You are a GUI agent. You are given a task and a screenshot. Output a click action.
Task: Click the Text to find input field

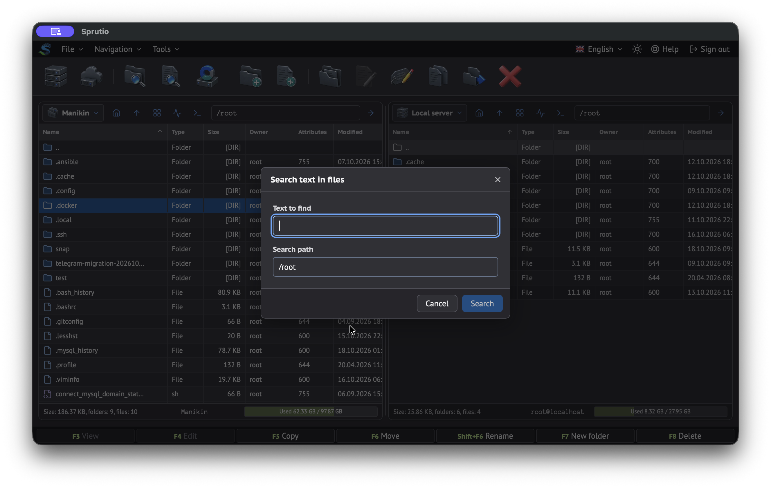385,226
